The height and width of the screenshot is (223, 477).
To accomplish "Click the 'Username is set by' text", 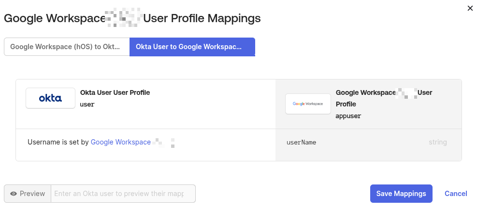I will tap(58, 142).
